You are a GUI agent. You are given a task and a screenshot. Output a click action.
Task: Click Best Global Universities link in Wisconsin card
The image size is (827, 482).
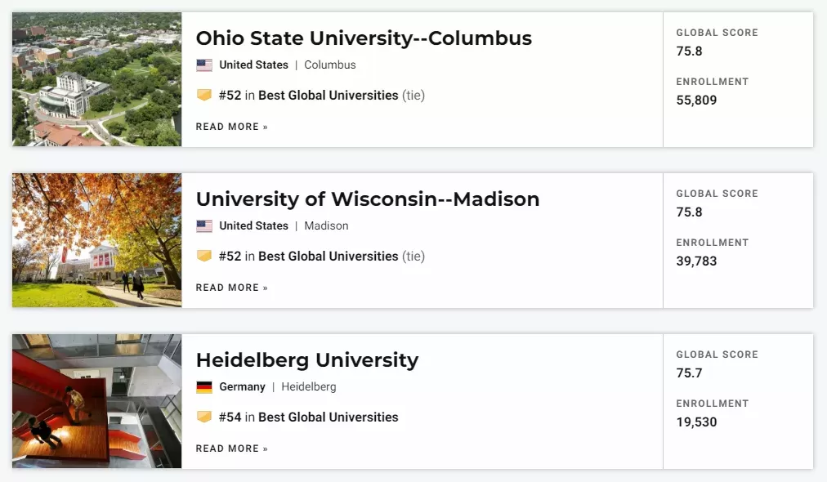328,256
